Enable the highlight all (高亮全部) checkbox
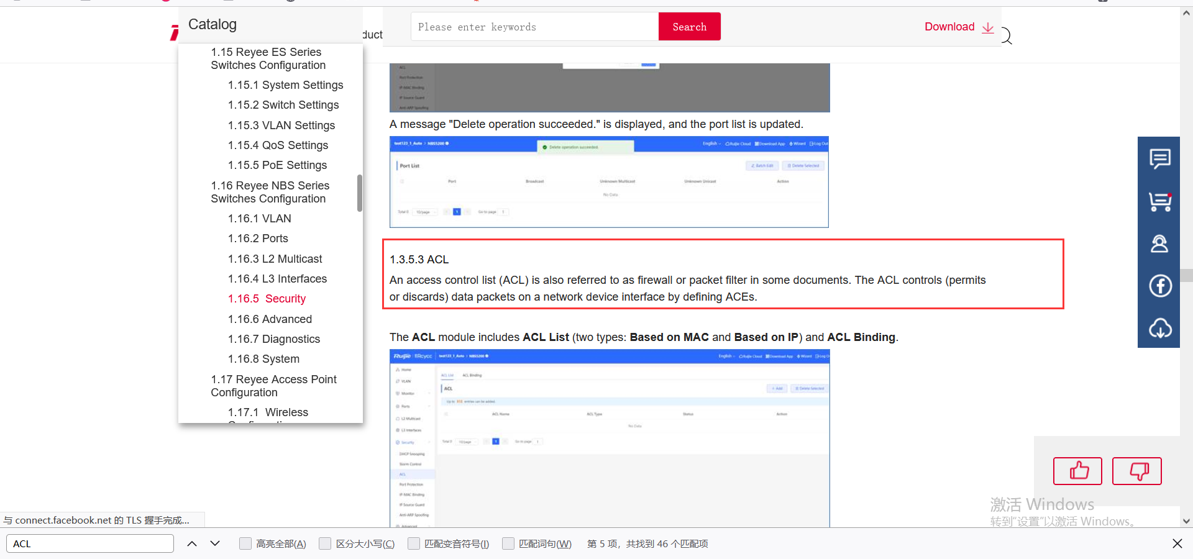1193x559 pixels. click(x=246, y=543)
